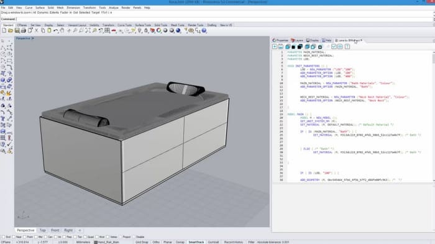
Task: Click the plus icon in Lens panel toolbar
Action: [275, 47]
